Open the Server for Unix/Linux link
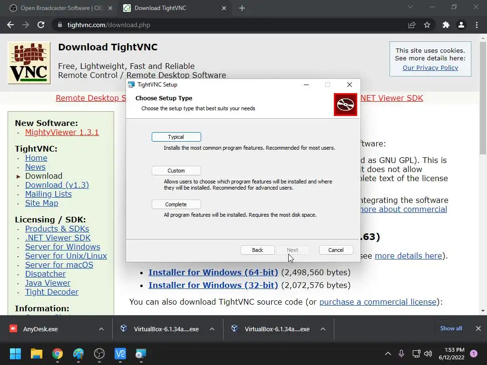Screen dimensions: 487x365 (66, 256)
